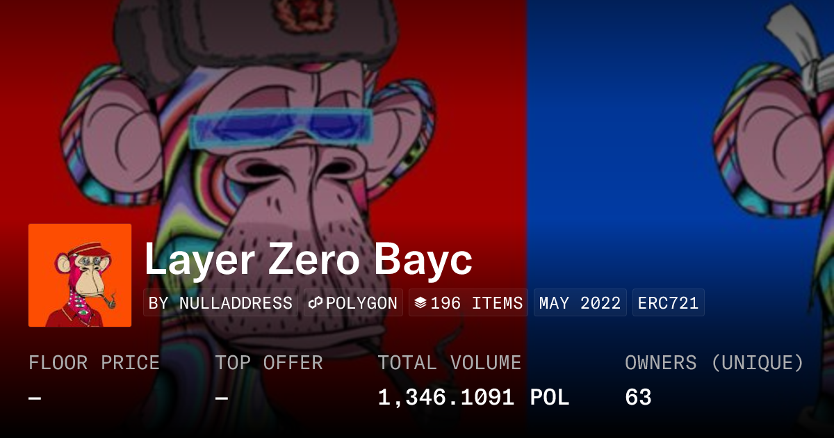Open the Layer Zero Bayc collection avatar
The image size is (834, 438).
click(80, 275)
